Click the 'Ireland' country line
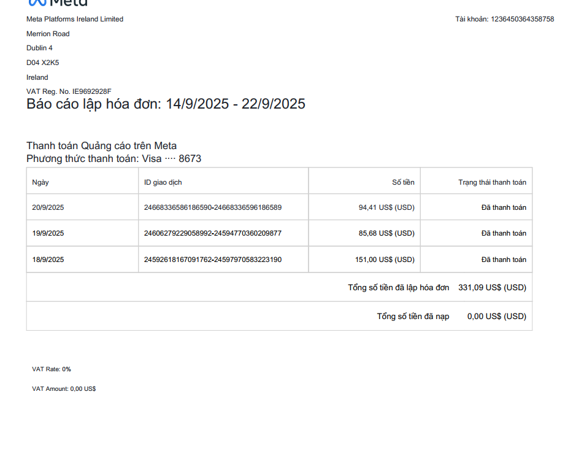 (37, 77)
